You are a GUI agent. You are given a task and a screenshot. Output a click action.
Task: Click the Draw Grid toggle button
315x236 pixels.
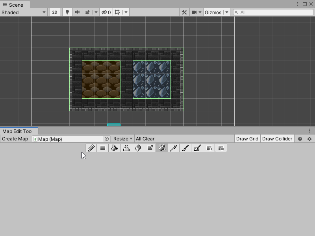tap(247, 138)
